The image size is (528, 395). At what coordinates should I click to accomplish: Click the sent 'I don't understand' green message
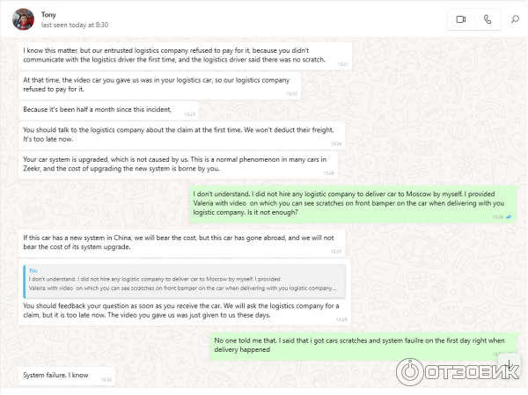352,202
